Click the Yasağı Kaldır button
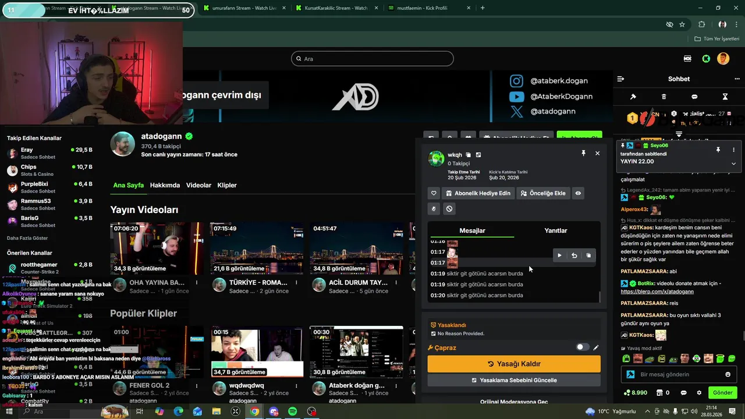Image resolution: width=745 pixels, height=419 pixels. (x=514, y=364)
